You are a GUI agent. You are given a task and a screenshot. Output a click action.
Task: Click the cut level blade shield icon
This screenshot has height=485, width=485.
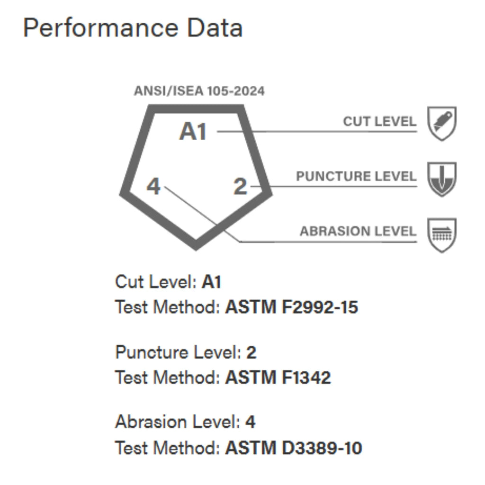[x=441, y=123]
